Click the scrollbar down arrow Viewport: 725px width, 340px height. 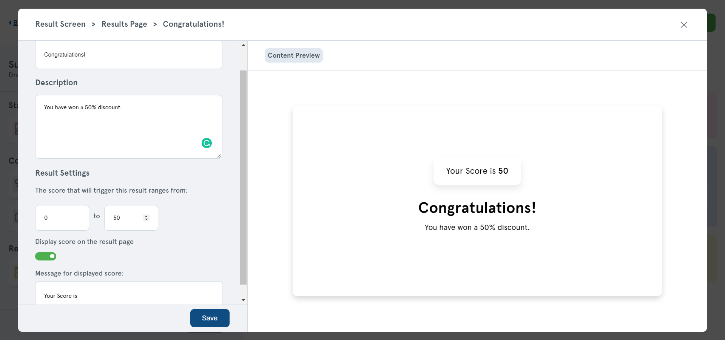(244, 300)
